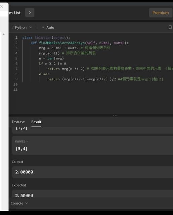Select the Result tab
This screenshot has height=215, width=173.
36,122
